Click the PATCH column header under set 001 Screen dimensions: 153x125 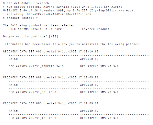coord(13,59)
